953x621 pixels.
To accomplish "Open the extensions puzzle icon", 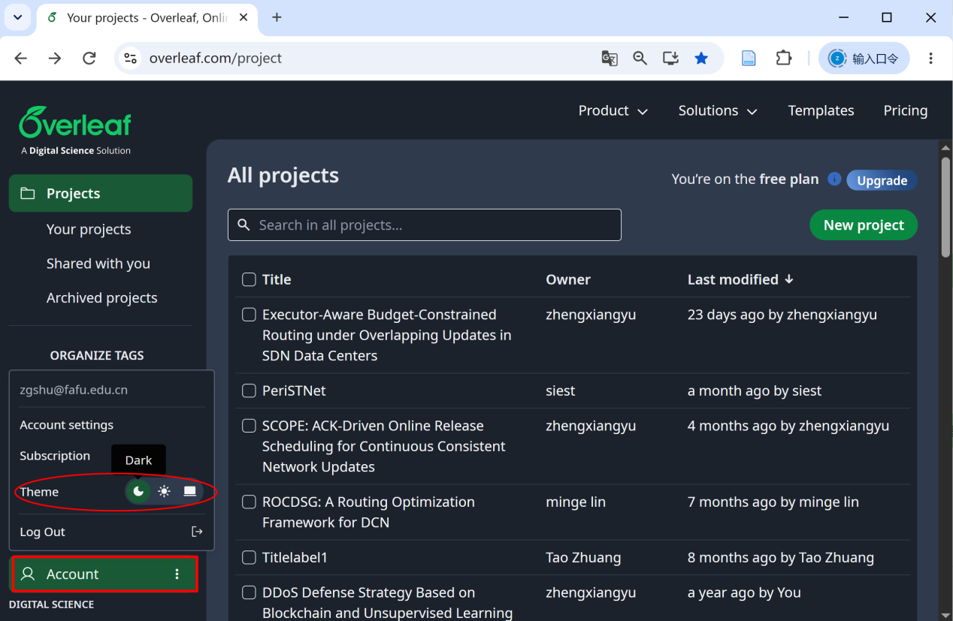I will (x=784, y=58).
